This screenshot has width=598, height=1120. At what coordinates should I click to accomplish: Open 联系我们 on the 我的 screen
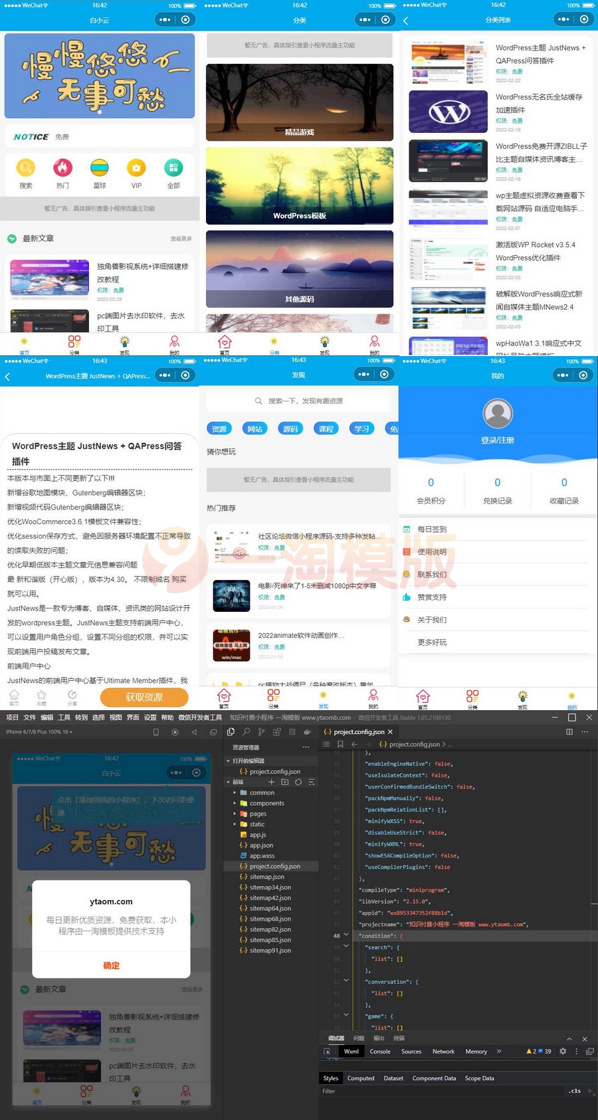498,575
